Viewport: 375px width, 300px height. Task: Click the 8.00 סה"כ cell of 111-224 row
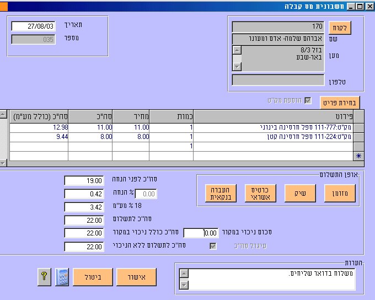[90, 137]
